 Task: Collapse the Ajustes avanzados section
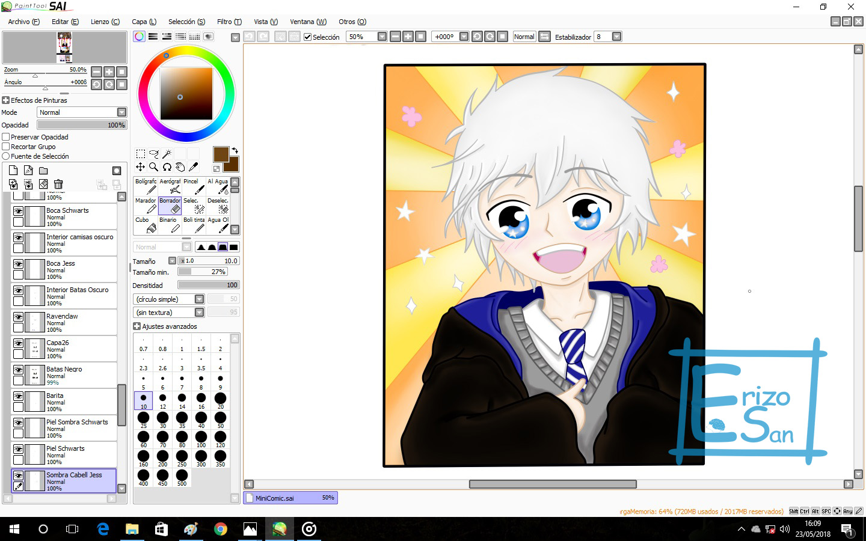[137, 326]
